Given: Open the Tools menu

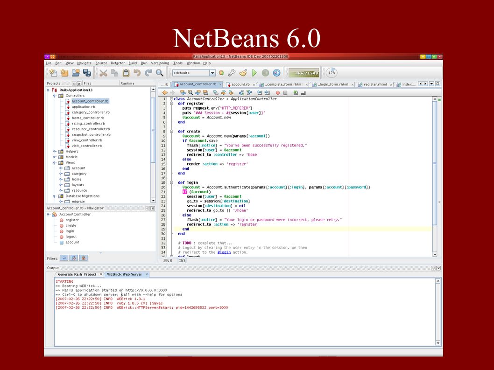Looking at the screenshot, I should (178, 63).
